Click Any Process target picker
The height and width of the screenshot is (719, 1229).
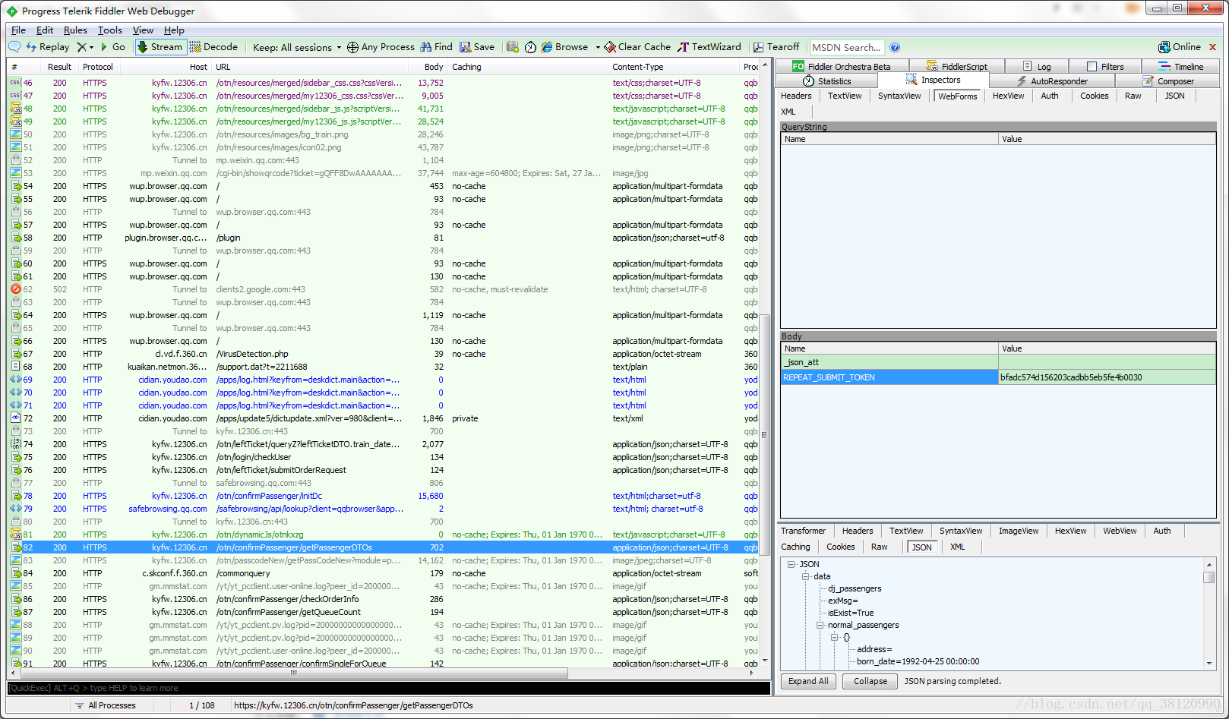[381, 47]
